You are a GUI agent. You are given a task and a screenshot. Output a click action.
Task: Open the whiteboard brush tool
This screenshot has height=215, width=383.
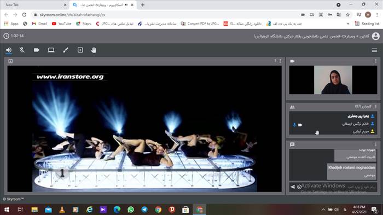66,50
